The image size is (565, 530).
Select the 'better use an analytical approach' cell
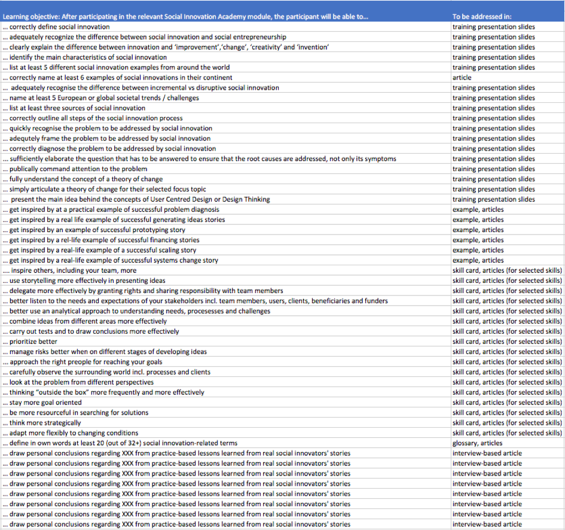pyautogui.click(x=225, y=311)
